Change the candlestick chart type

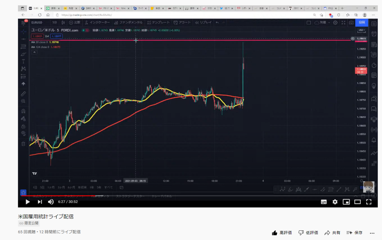(63, 23)
